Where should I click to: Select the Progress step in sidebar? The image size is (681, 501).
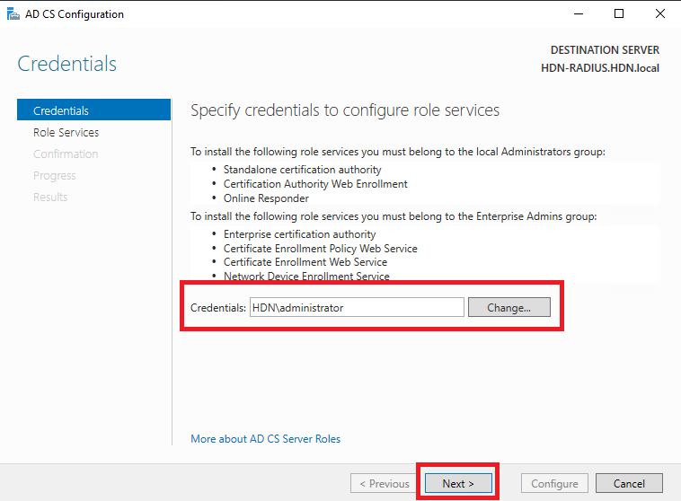tap(54, 176)
